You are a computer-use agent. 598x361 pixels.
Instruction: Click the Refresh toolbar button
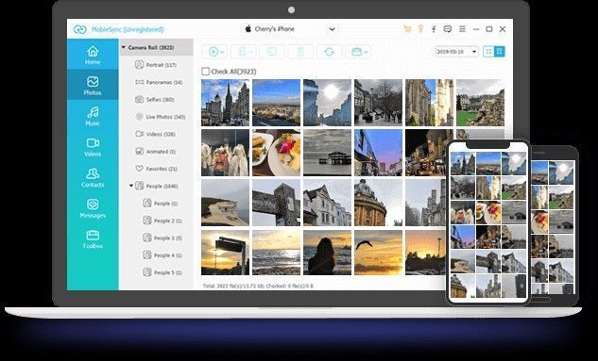coord(329,52)
